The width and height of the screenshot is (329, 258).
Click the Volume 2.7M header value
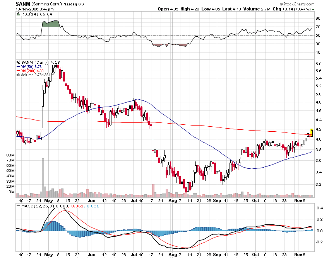257,9
